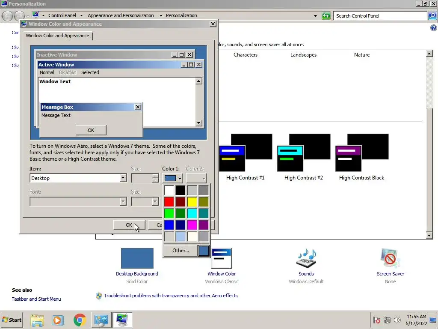This screenshot has height=329, width=438.
Task: Select the teal color swatch
Action: click(204, 213)
